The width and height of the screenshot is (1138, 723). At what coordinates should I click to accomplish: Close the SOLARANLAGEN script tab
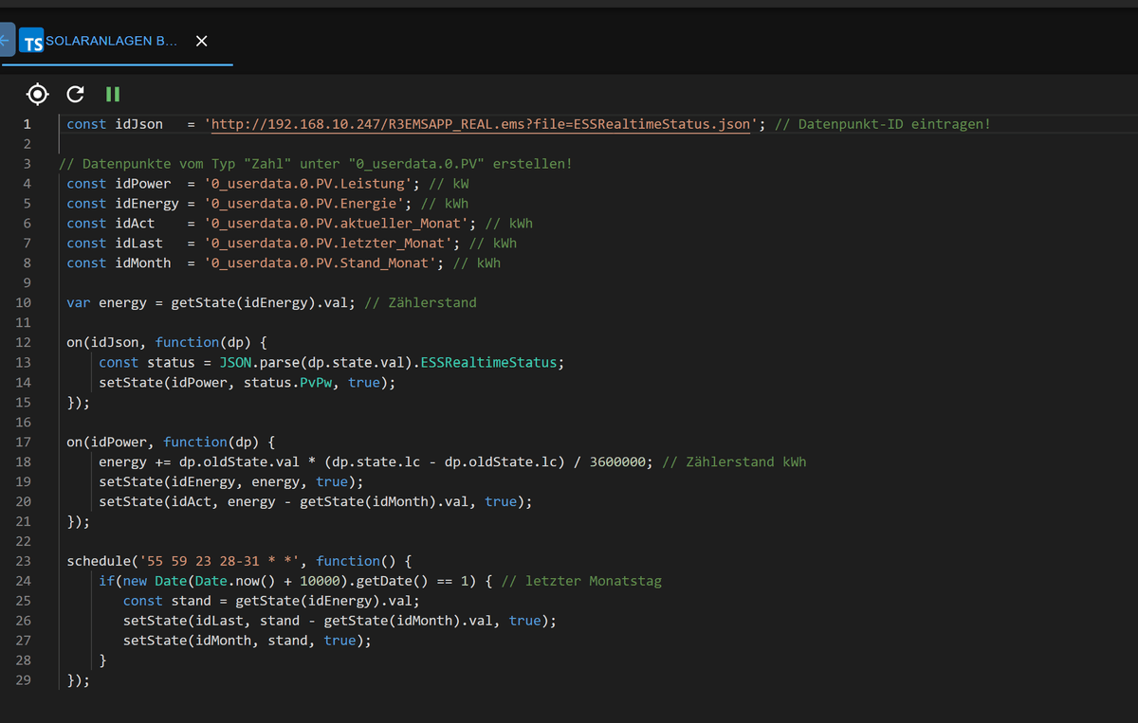coord(201,42)
